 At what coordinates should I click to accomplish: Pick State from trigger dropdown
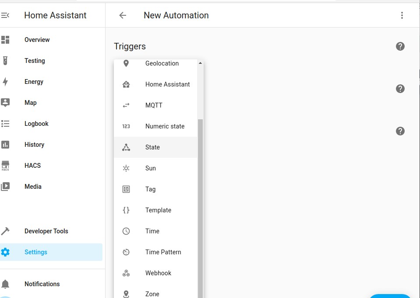pos(155,147)
